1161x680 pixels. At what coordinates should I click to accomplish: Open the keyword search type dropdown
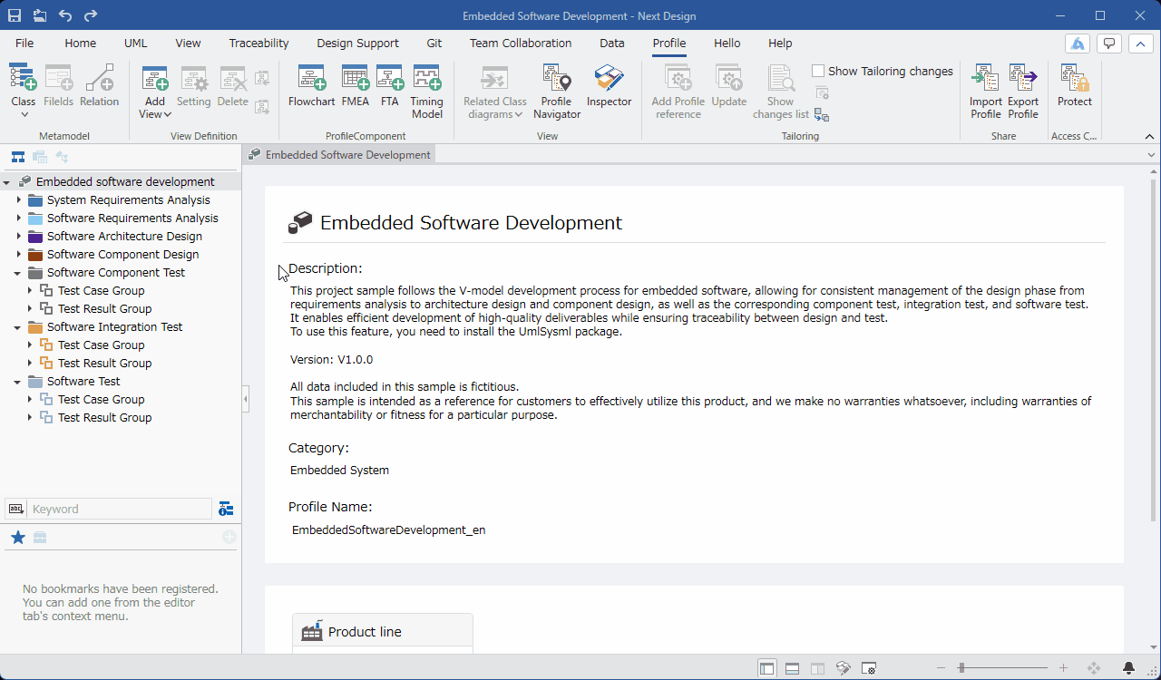(15, 509)
